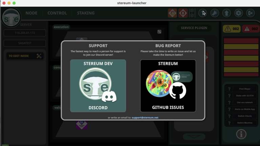Image resolution: width=260 pixels, height=146 pixels.
Task: Open the yellow warnings 002 counter
Action: (x=232, y=29)
